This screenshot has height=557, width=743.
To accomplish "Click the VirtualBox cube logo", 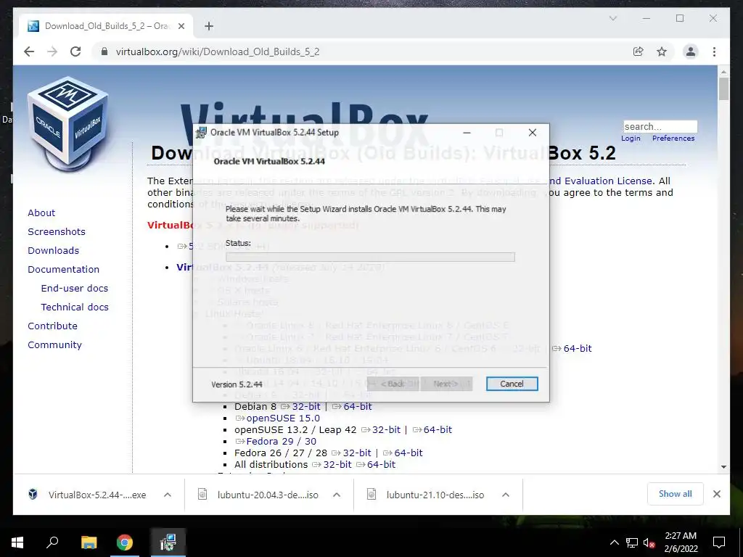I will (x=69, y=124).
